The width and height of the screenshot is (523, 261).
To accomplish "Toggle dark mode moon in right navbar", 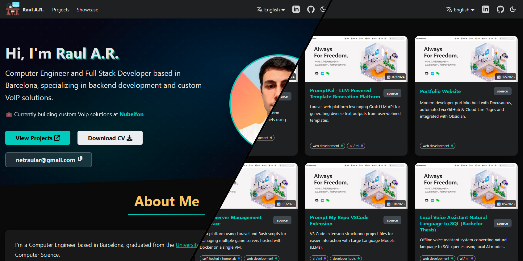I will 513,9.
